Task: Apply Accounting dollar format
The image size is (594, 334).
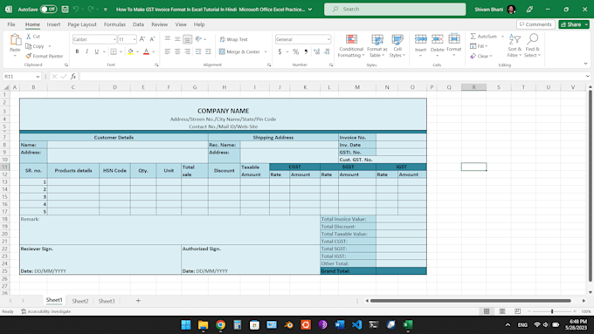Action: click(280, 51)
